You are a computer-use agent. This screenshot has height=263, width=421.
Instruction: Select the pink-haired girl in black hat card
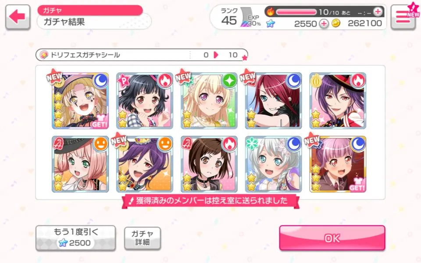coord(80,164)
